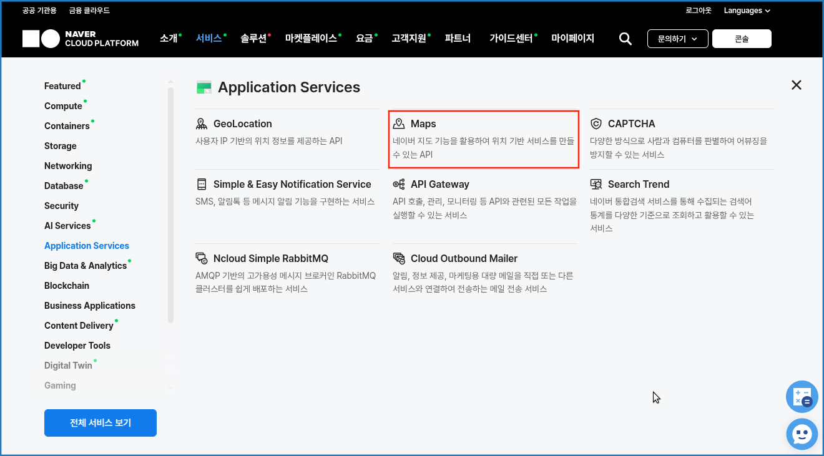824x456 pixels.
Task: Click the Cloud Outbound Mailer icon
Action: click(x=399, y=258)
